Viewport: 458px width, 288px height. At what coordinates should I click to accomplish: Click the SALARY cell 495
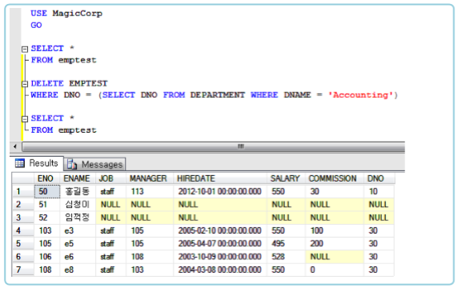(287, 244)
